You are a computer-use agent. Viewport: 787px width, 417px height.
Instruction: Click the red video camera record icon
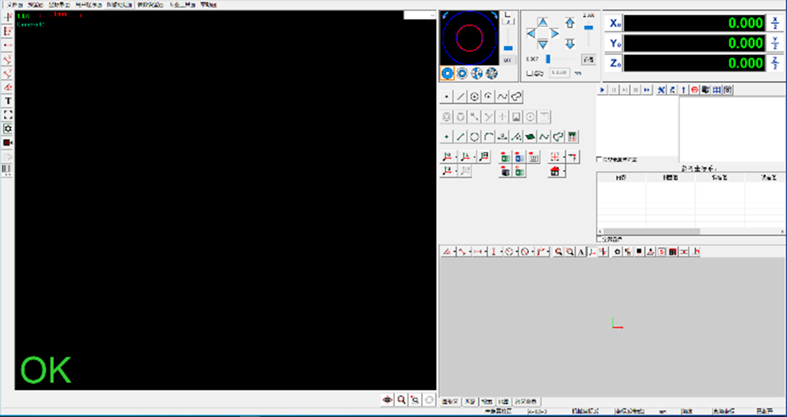tap(8, 143)
